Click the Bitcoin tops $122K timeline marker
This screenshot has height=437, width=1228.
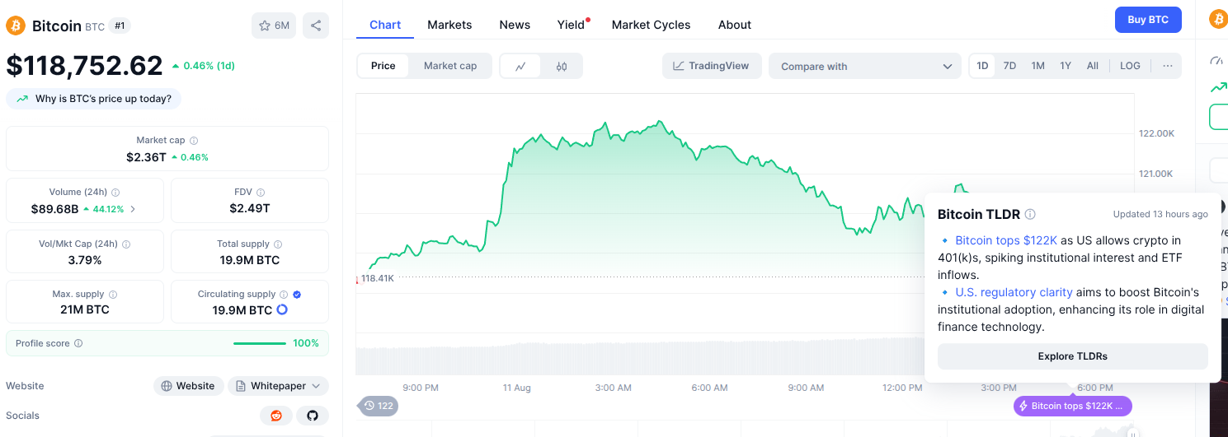pos(1073,406)
